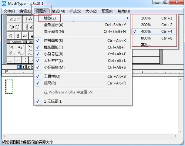Open 其他... custom zoom dialog
The height and width of the screenshot is (146, 185).
[154, 44]
